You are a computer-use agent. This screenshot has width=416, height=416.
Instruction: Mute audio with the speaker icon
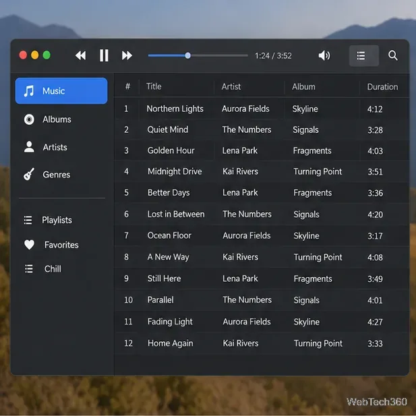(x=324, y=55)
